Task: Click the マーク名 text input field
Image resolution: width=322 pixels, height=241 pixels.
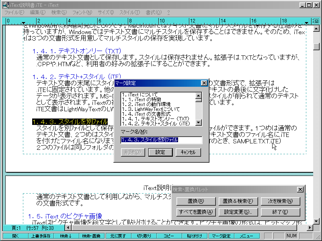Action: 161,140
